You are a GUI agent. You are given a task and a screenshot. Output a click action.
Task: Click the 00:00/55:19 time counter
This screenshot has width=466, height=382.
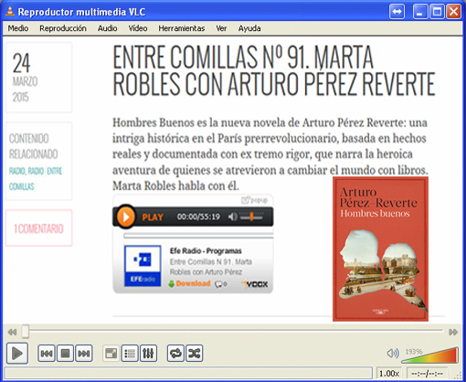coord(198,217)
